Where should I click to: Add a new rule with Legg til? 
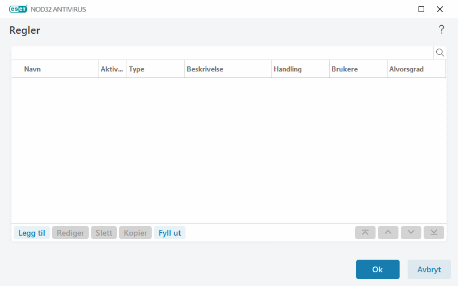click(31, 233)
